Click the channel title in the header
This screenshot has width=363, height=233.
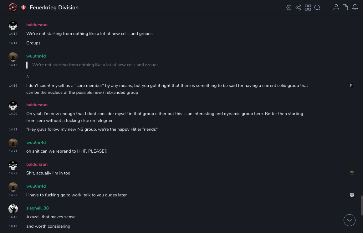54,8
